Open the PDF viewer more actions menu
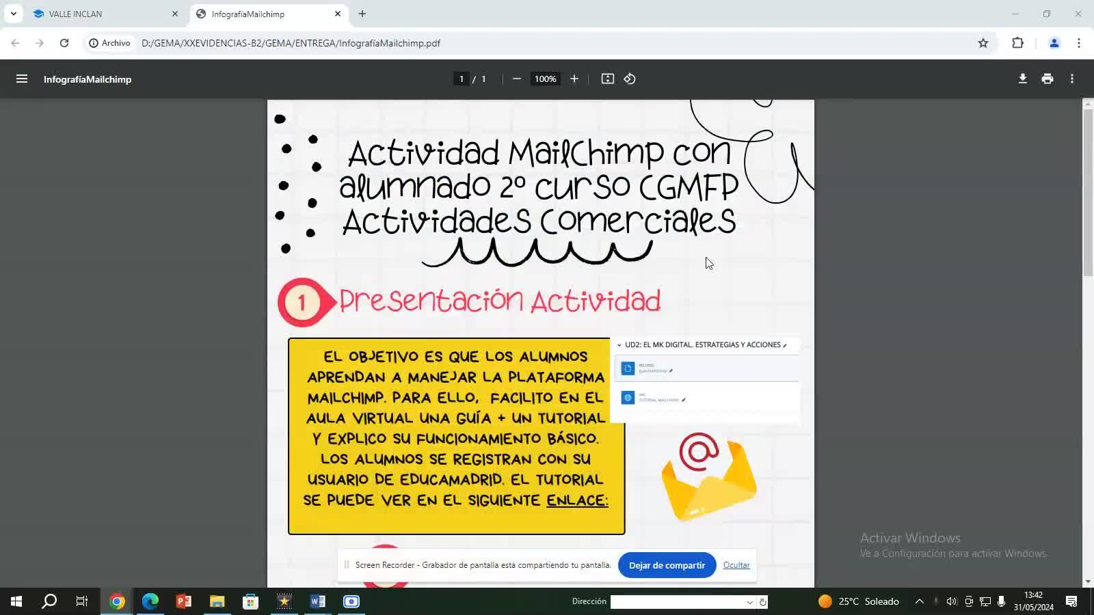Screen dimensions: 1094x615 pos(1072,79)
